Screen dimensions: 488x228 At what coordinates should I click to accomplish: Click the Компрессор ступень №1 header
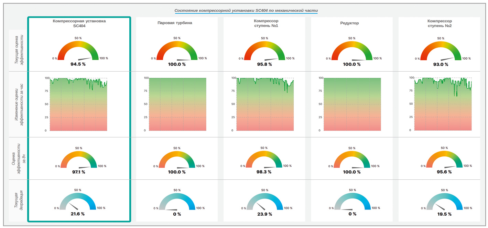coord(264,23)
